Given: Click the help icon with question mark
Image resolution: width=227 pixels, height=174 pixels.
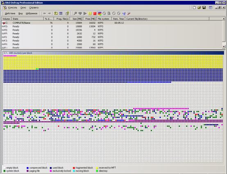Looking at the screenshot, I should (67, 13).
